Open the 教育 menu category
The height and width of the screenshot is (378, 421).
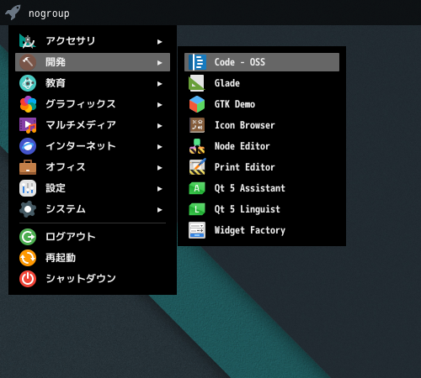coord(93,83)
